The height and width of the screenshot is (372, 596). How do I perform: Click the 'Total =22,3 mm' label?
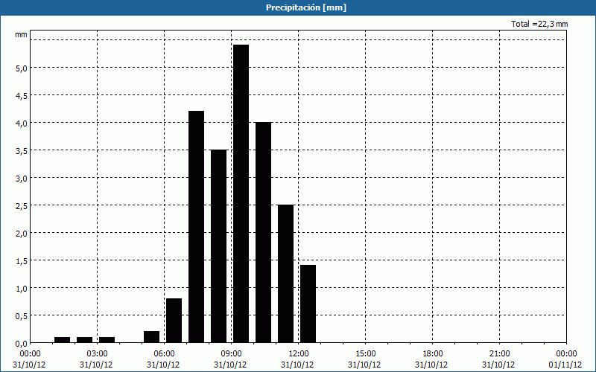click(539, 24)
